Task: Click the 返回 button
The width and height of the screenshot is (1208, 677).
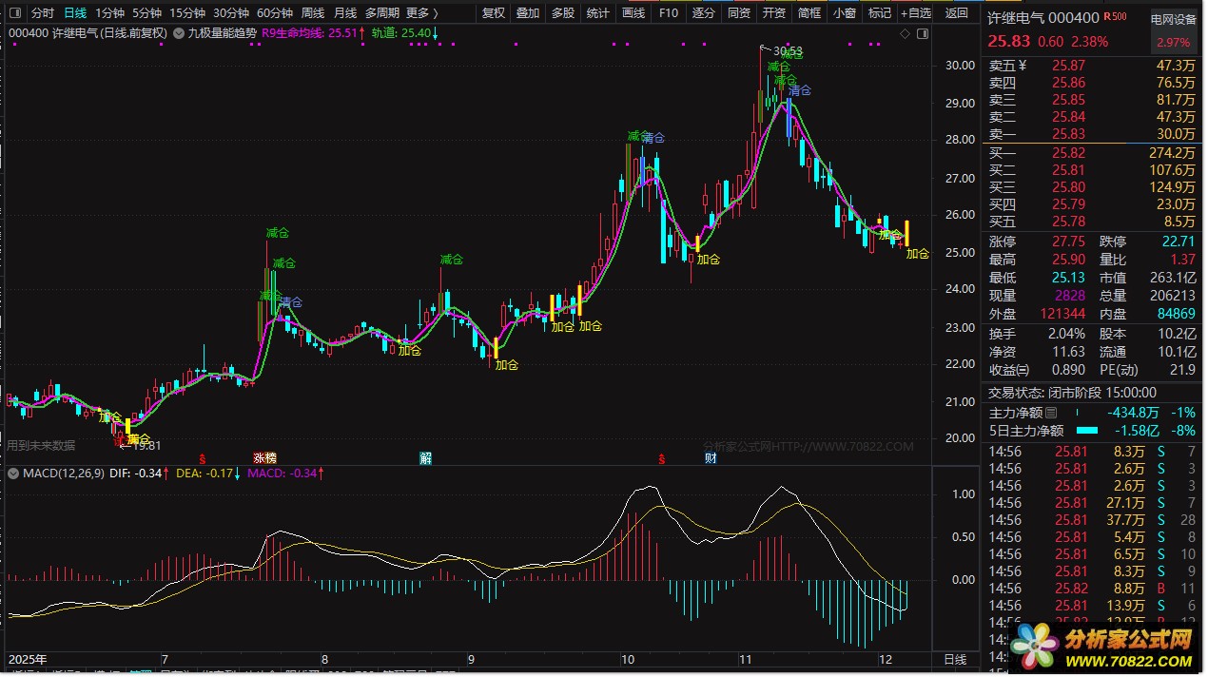Action: pyautogui.click(x=957, y=13)
